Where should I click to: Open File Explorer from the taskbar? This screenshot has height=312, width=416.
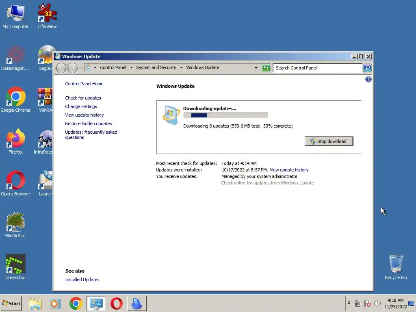pyautogui.click(x=35, y=303)
